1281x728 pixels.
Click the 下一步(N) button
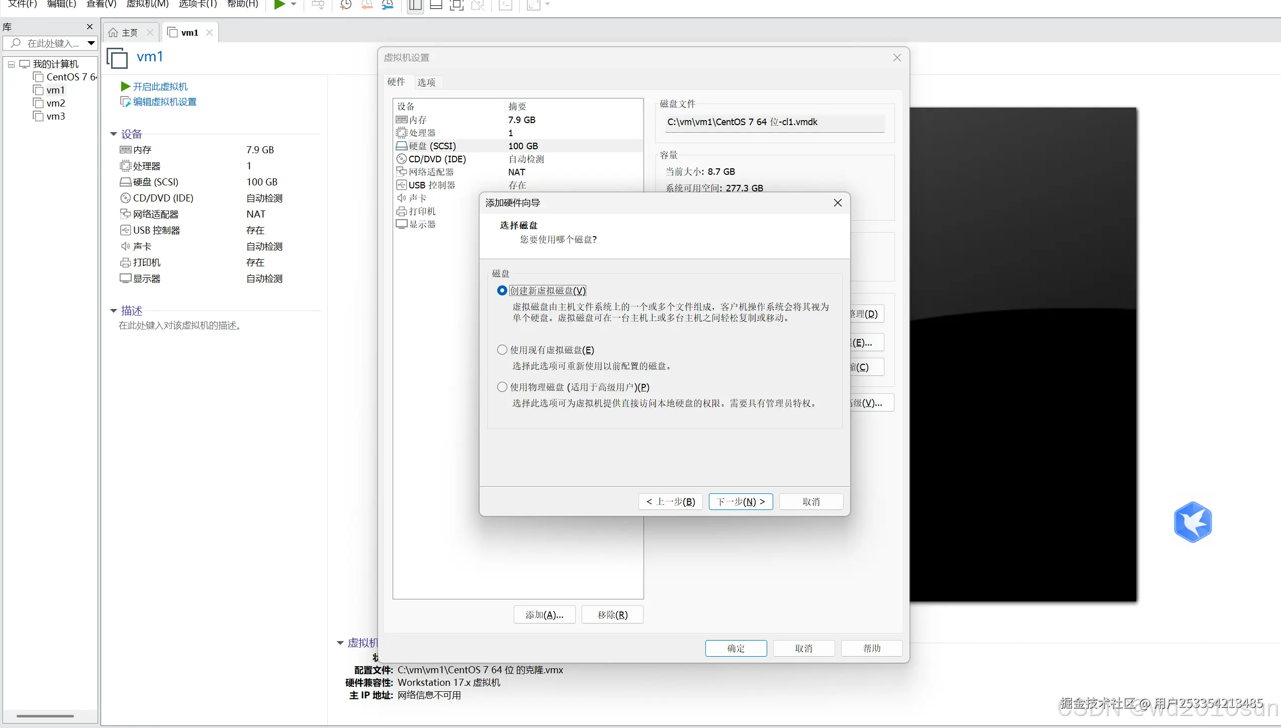pyautogui.click(x=741, y=501)
